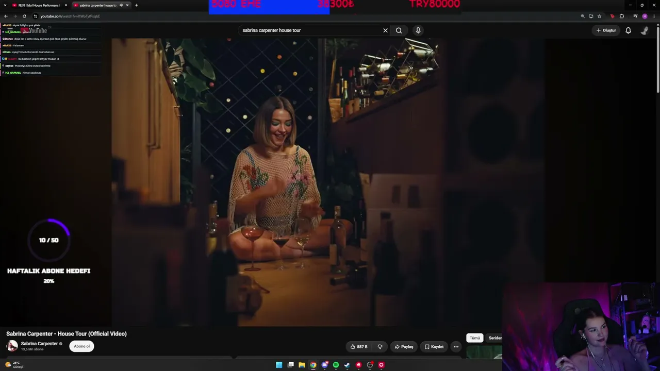Dislike the video with thumbs-down
660x371 pixels.
click(x=380, y=347)
